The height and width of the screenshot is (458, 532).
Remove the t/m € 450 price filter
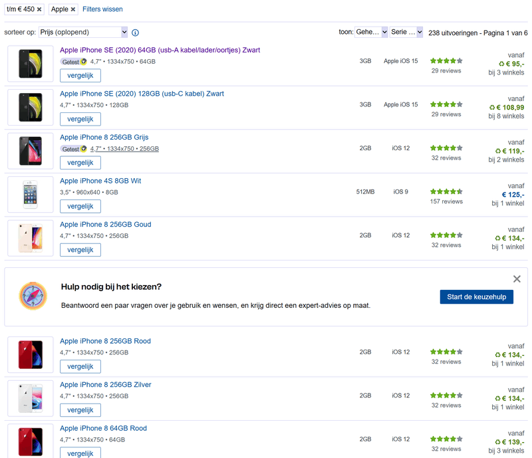click(39, 9)
